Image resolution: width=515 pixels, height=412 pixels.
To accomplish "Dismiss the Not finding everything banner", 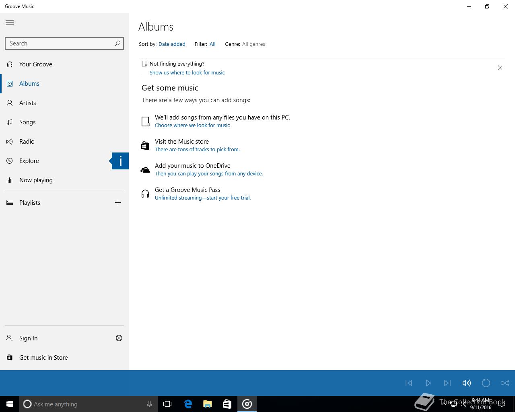I will click(500, 68).
